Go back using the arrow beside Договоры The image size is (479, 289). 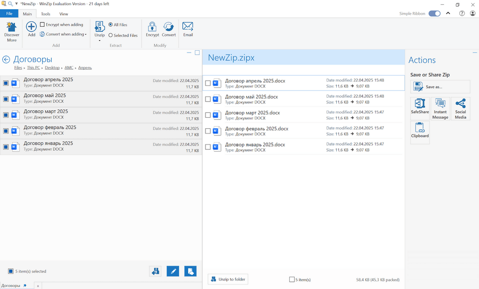coord(6,59)
